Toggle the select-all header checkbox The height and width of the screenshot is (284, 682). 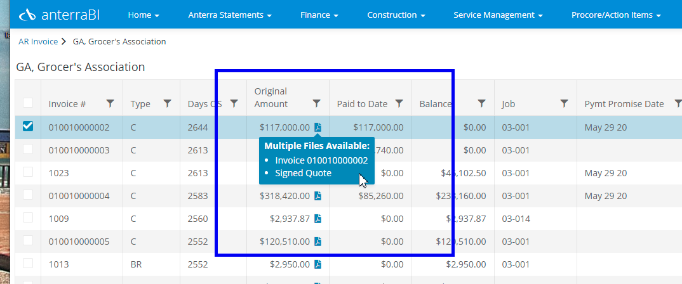pos(28,103)
